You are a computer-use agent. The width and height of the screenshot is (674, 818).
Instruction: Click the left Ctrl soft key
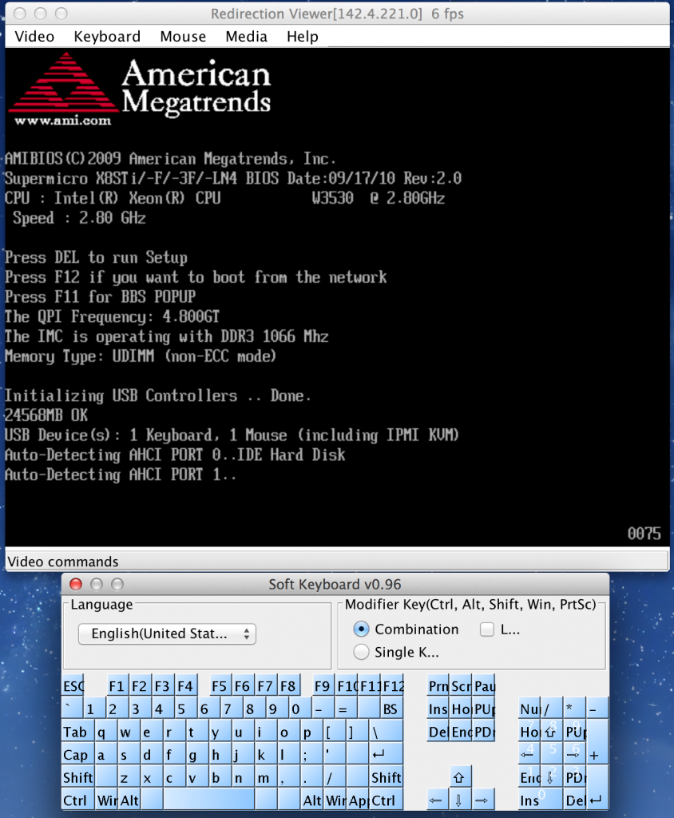pyautogui.click(x=78, y=800)
